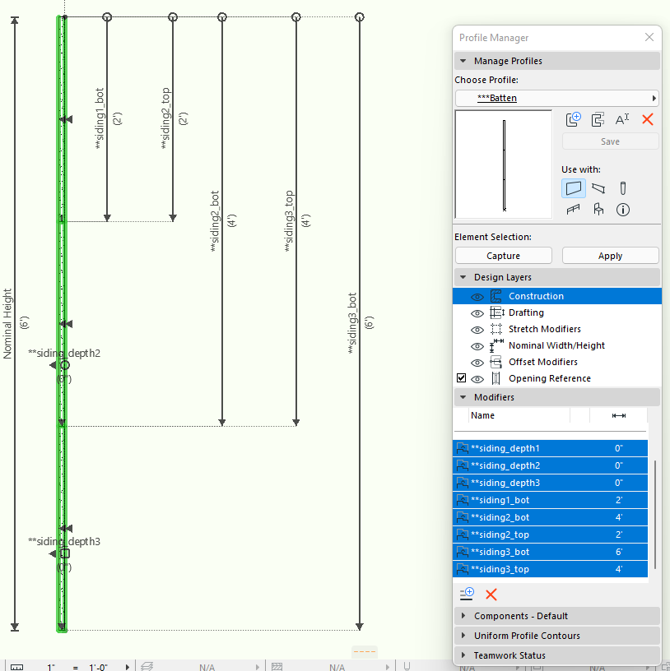The height and width of the screenshot is (671, 670).
Task: Click the scale ruler icon in status bar
Action: click(x=16, y=667)
